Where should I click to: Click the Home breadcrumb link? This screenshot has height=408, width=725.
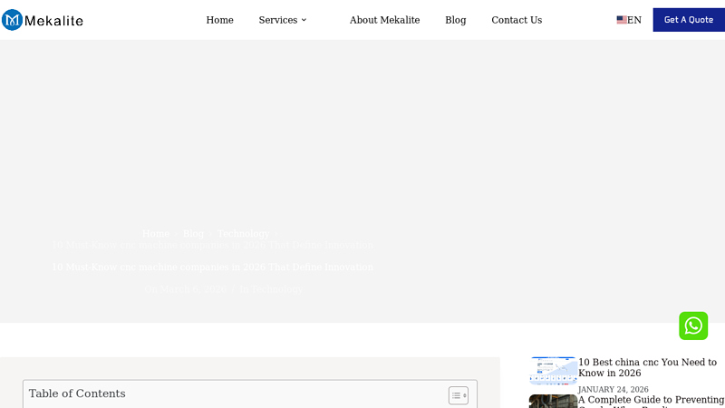tap(155, 234)
